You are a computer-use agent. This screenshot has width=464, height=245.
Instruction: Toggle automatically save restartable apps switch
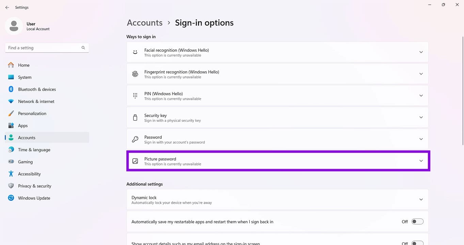[x=418, y=222]
